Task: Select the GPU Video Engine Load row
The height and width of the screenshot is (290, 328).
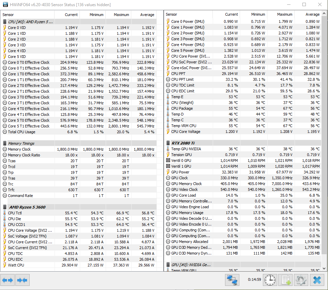Action: (243, 207)
